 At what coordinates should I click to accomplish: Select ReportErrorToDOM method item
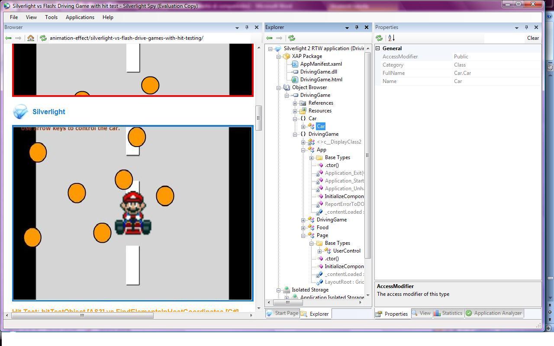344,204
